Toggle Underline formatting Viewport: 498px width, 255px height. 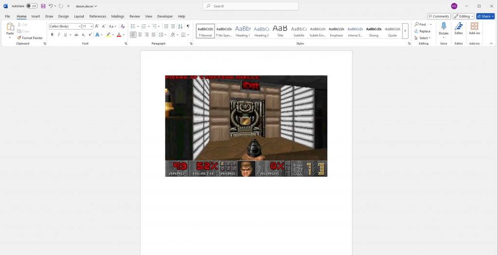point(66,35)
